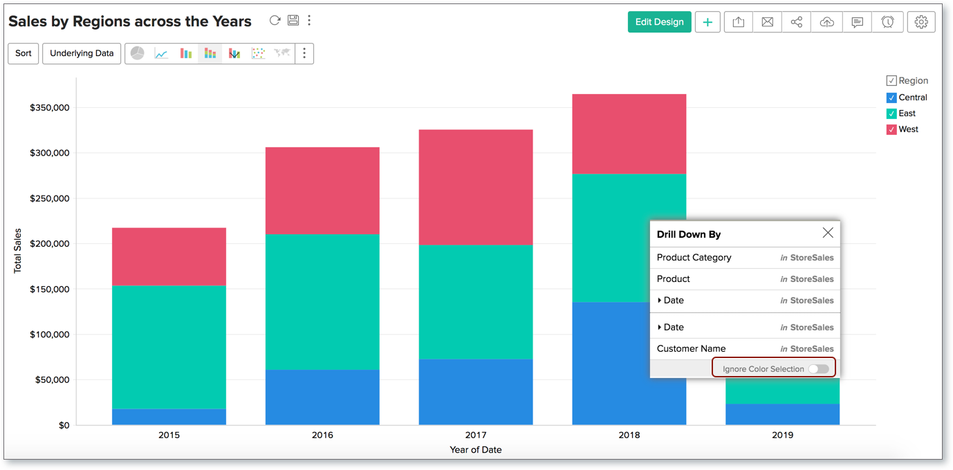
Task: Click the West segment of the 2015 bar
Action: [x=169, y=256]
